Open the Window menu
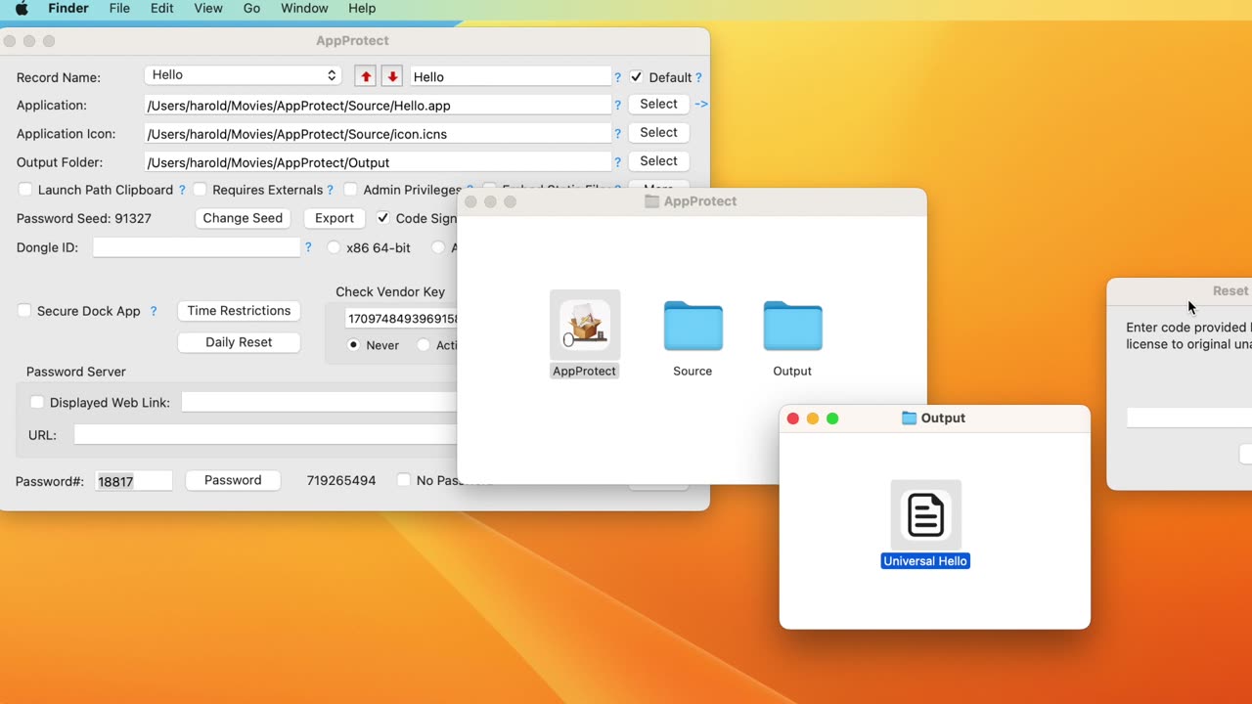 click(304, 9)
